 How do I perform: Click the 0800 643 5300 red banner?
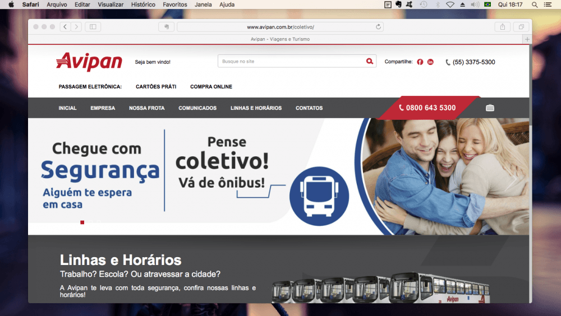point(427,108)
